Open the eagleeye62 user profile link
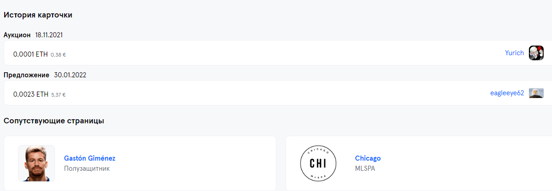This screenshot has width=552, height=191. click(507, 93)
